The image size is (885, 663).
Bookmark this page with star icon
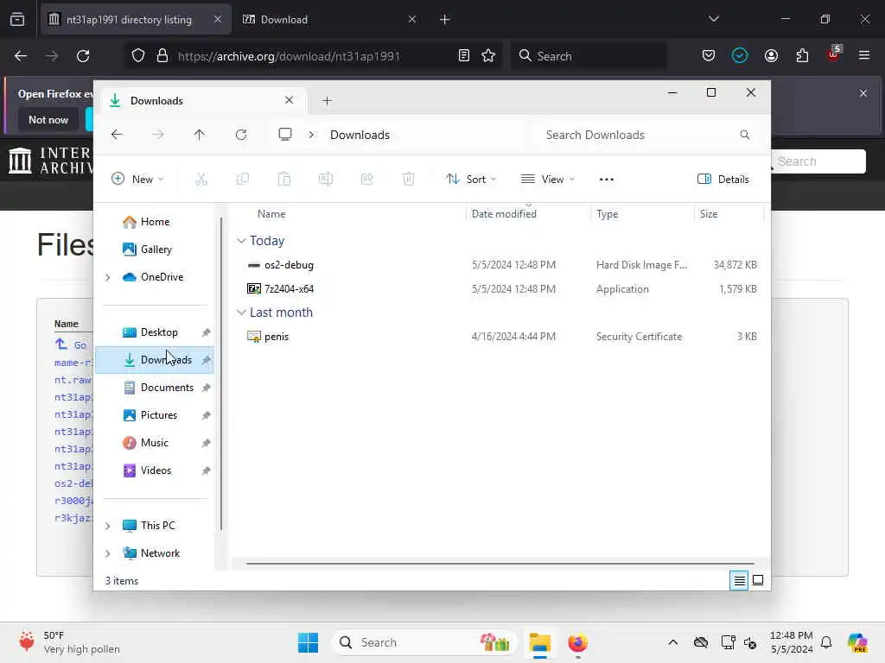tap(488, 55)
